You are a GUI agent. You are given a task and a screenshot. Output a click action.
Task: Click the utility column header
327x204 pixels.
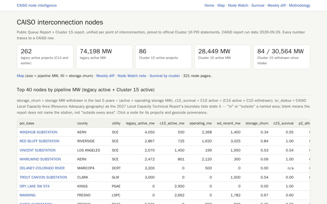point(116,123)
